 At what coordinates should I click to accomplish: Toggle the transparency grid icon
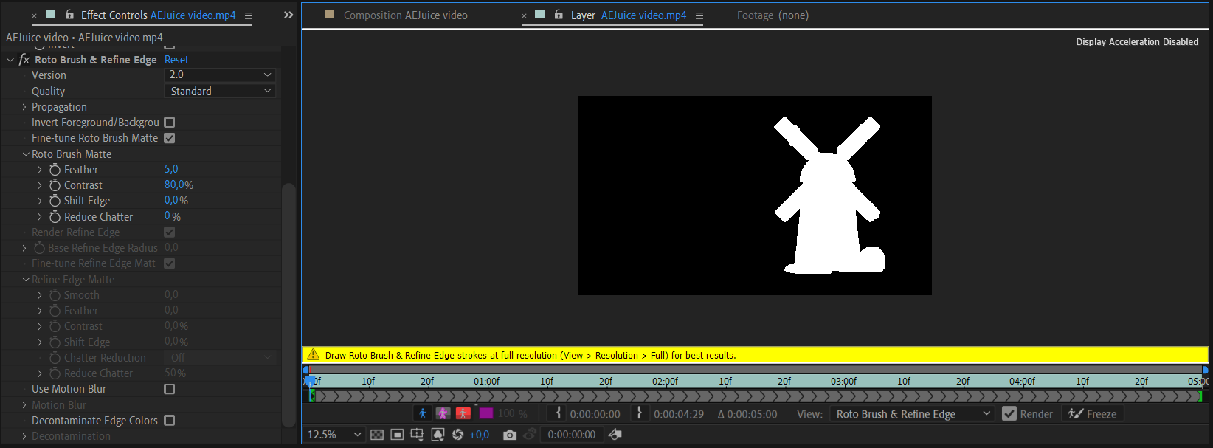[377, 435]
